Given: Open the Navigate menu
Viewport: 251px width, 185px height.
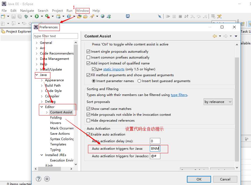Looking at the screenshot, I should 27,11.
